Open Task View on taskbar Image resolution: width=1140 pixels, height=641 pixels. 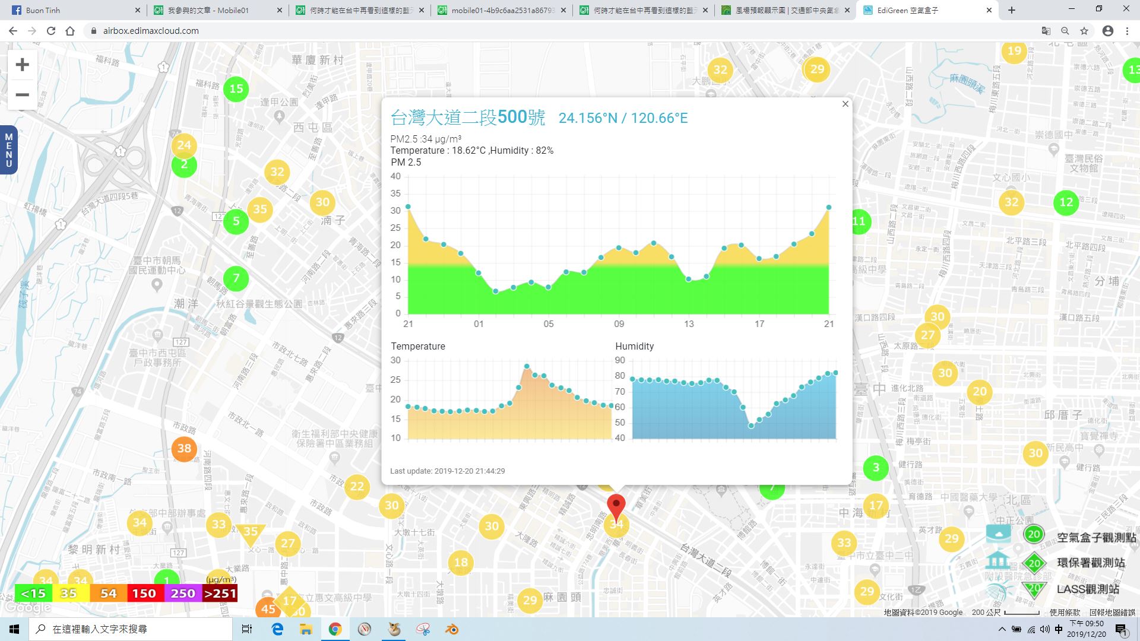tap(247, 629)
